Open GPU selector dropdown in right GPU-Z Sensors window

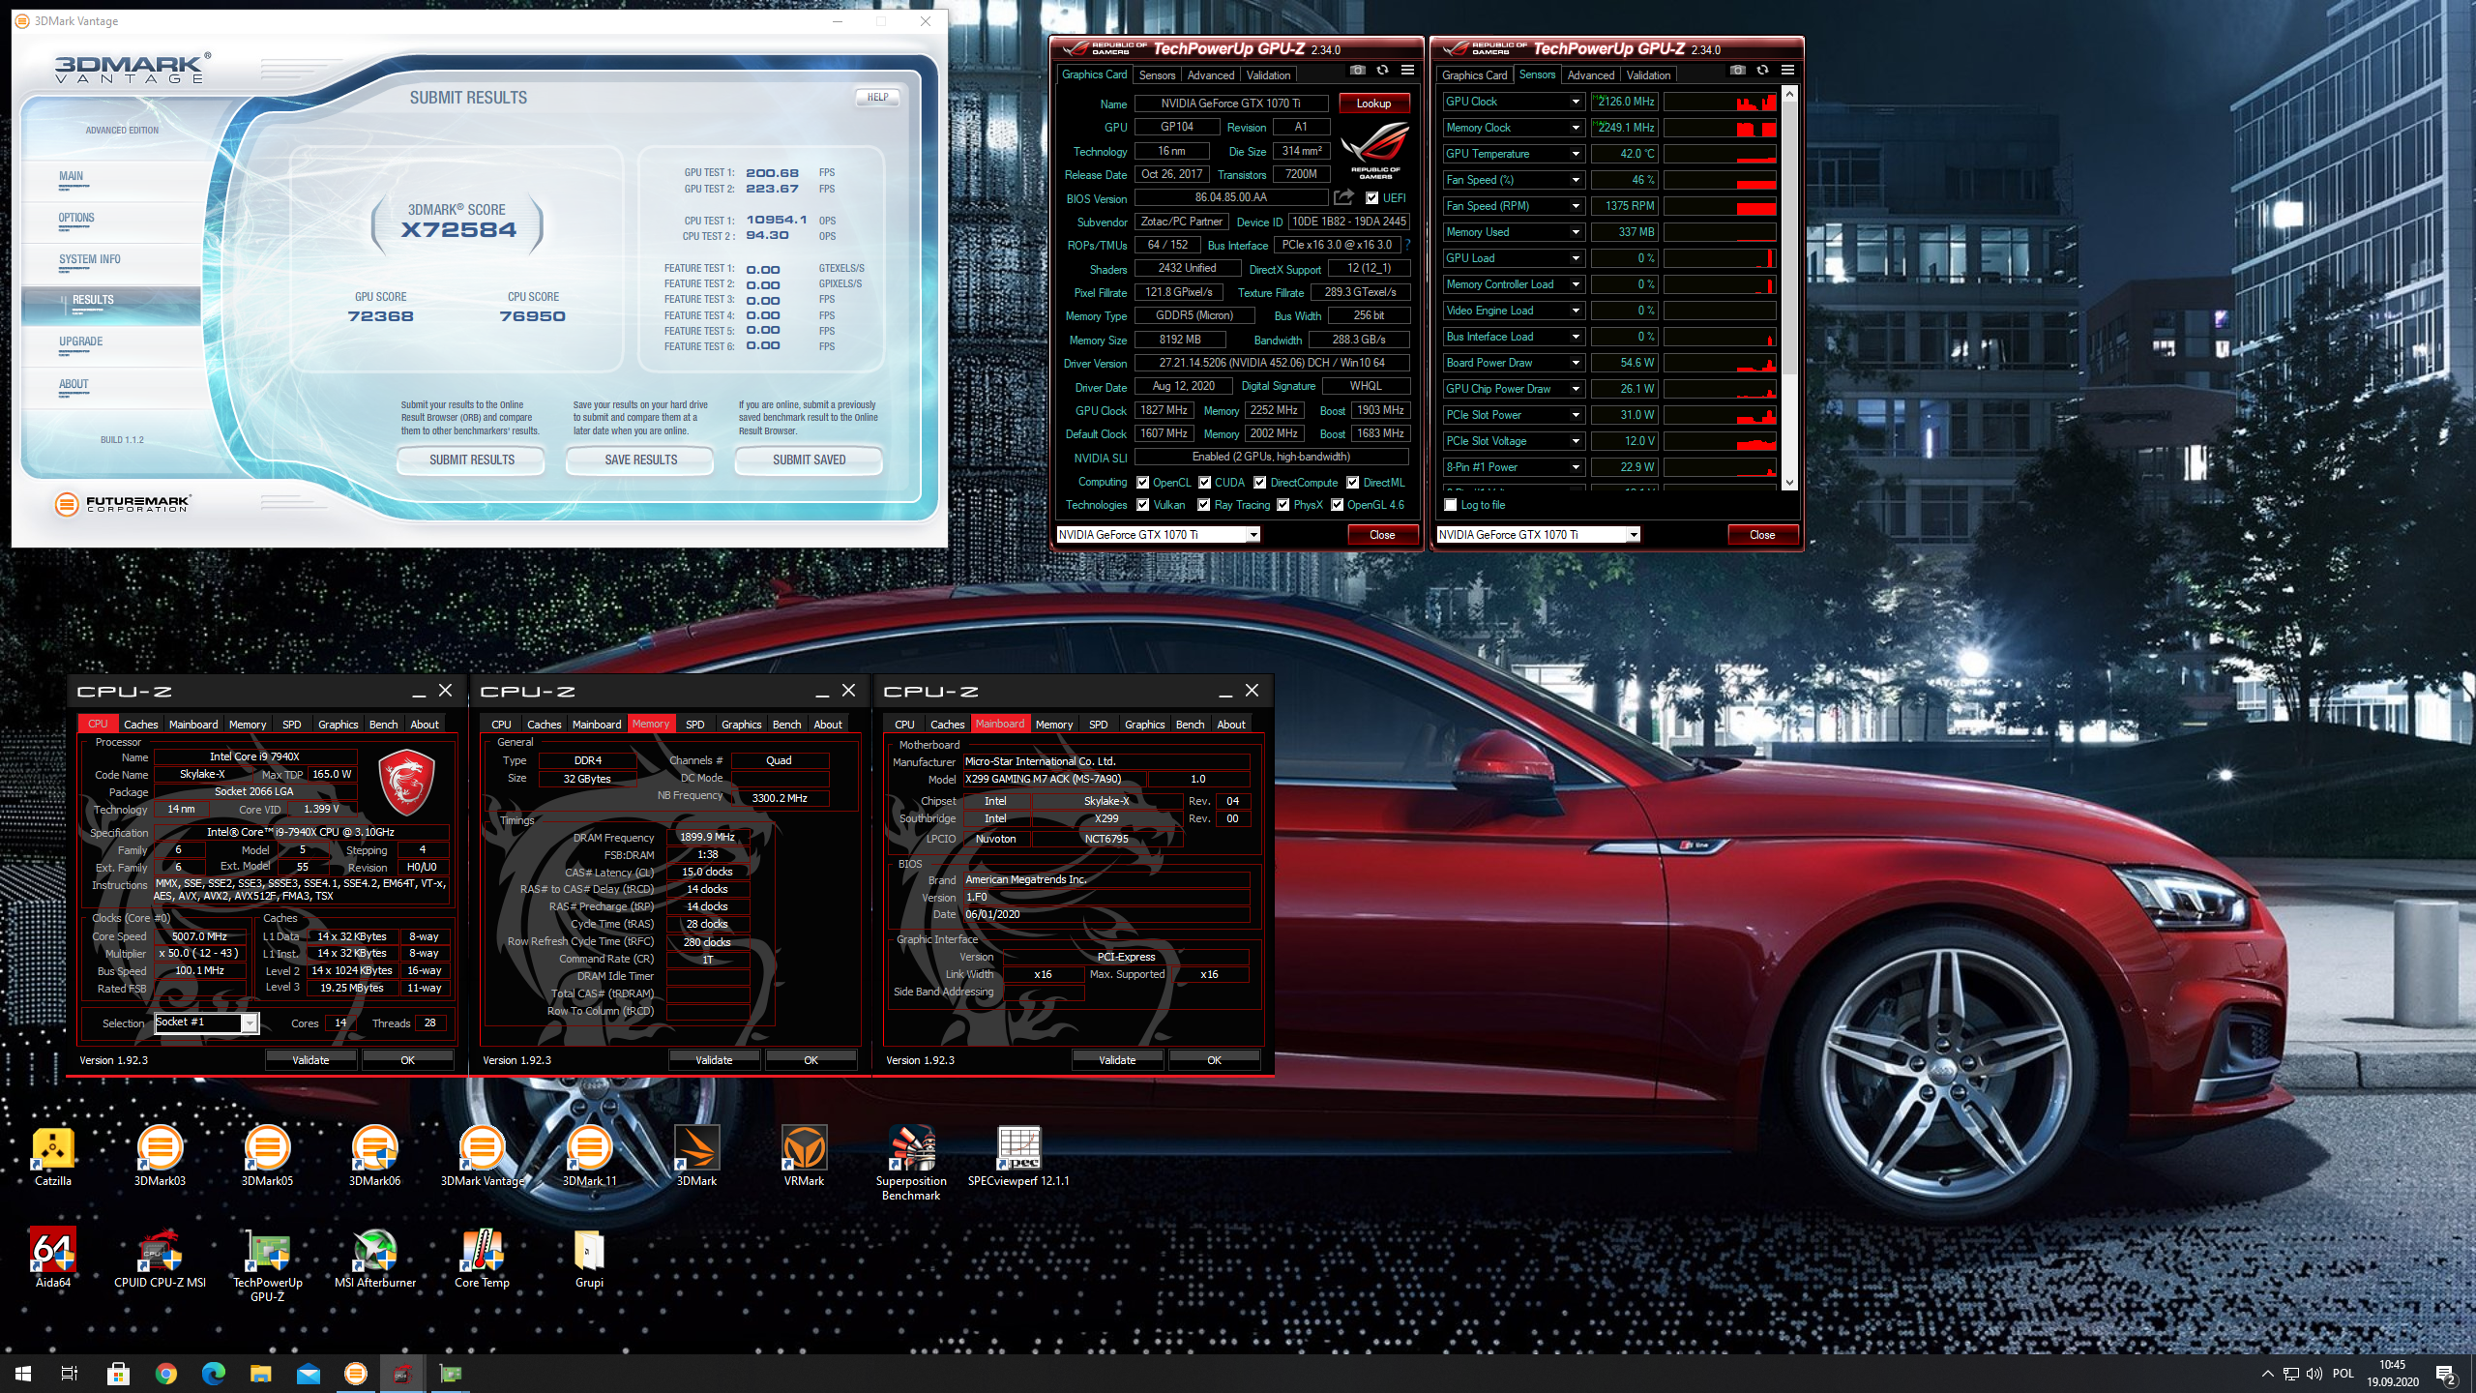1634,535
